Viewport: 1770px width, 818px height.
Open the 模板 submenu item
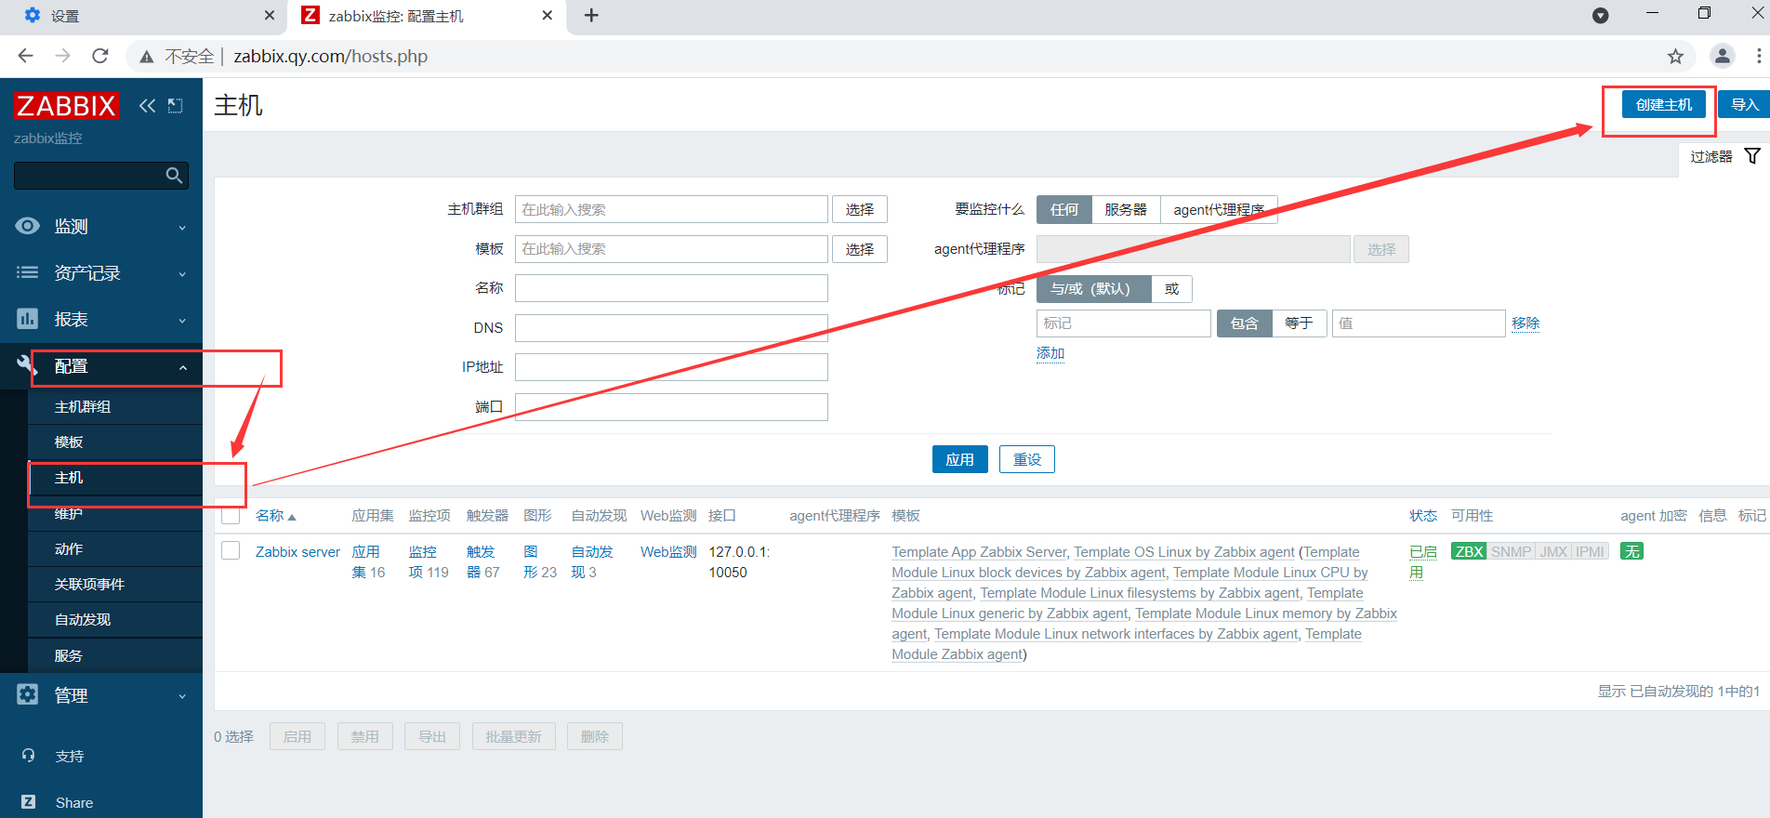(x=115, y=442)
